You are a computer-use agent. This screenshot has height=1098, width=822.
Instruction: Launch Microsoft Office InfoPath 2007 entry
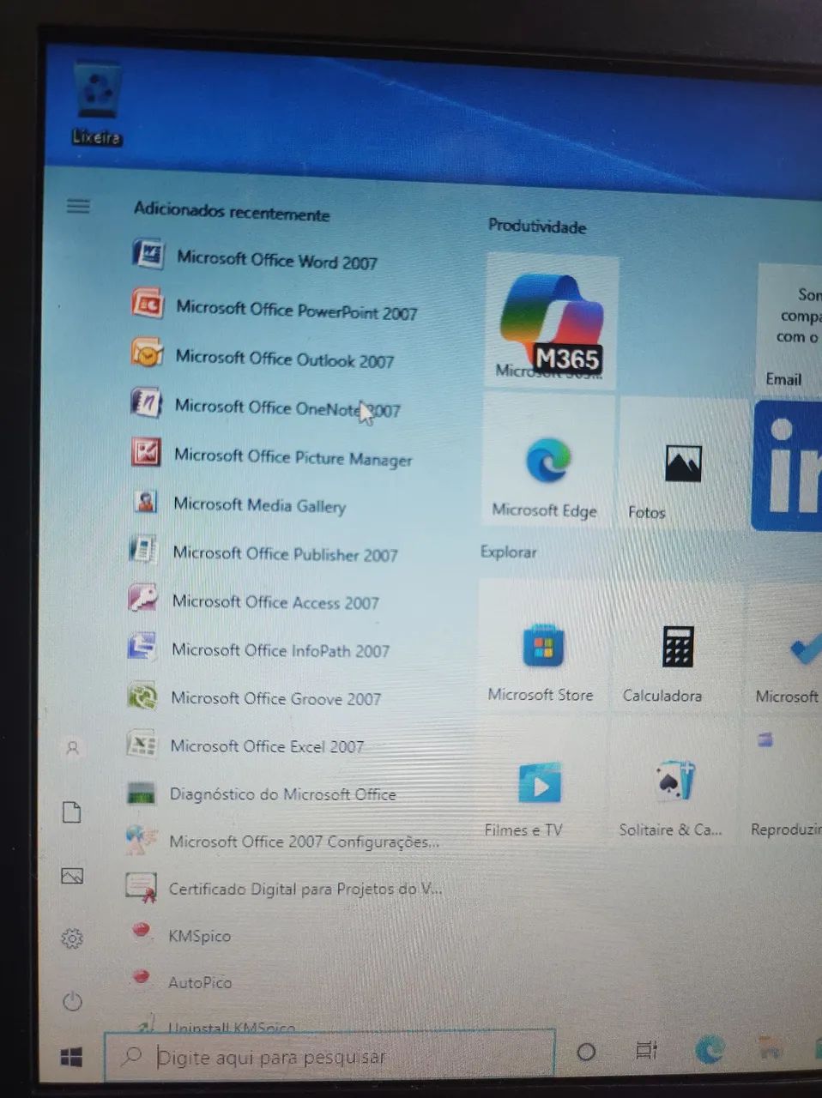[281, 650]
